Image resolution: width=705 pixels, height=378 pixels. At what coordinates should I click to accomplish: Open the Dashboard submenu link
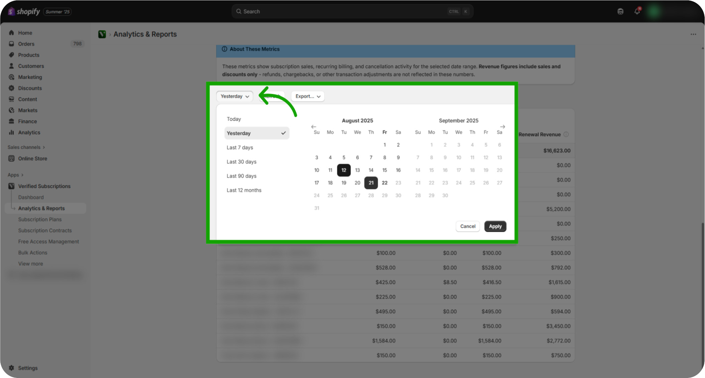(x=31, y=197)
